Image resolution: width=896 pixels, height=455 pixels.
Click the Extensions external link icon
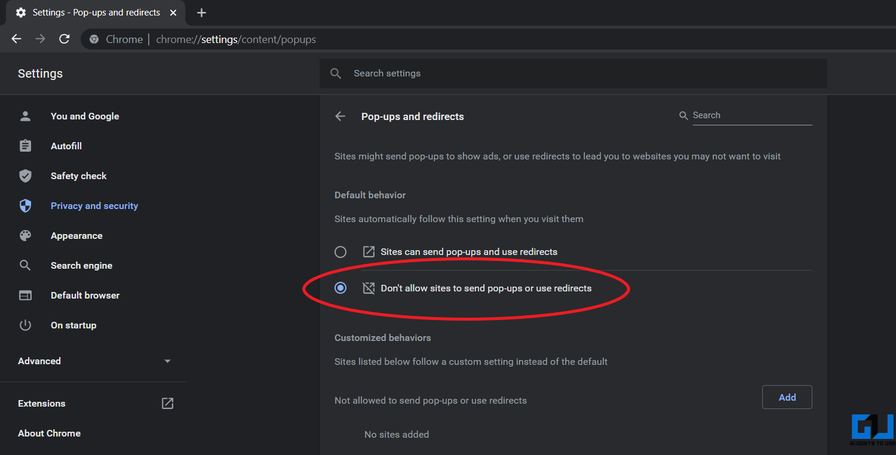pos(168,404)
